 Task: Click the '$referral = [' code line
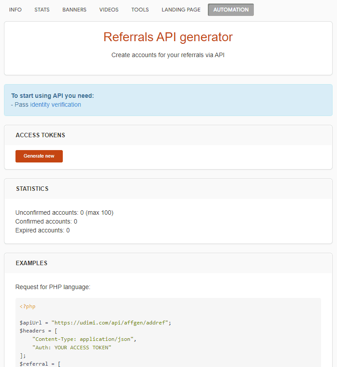[x=40, y=364]
